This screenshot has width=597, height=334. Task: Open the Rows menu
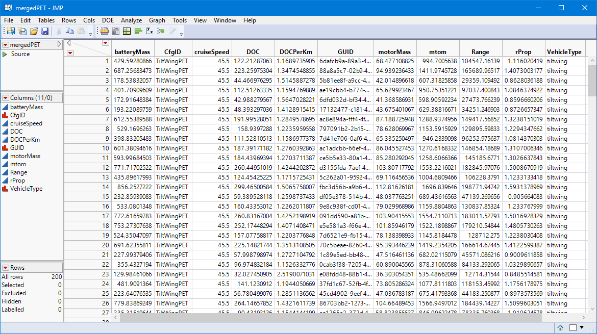[x=69, y=20]
